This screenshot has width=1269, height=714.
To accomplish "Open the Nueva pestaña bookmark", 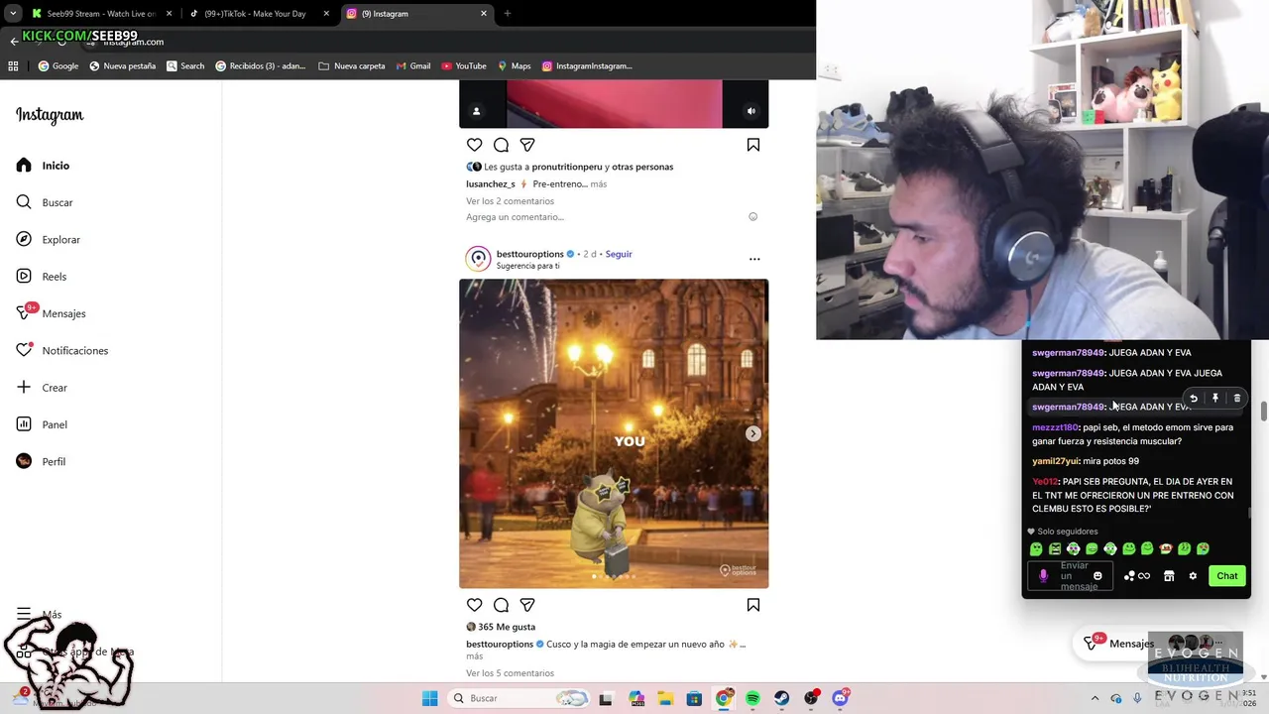I will coord(123,66).
